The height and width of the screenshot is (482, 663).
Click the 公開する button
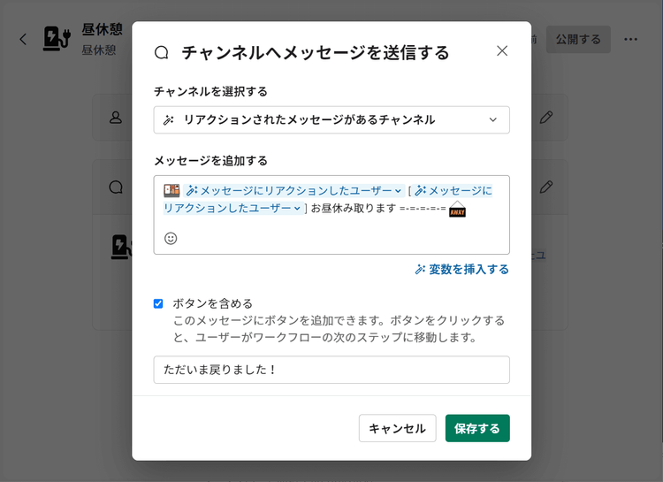click(x=578, y=39)
